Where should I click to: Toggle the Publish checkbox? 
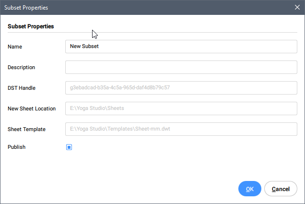(x=69, y=147)
